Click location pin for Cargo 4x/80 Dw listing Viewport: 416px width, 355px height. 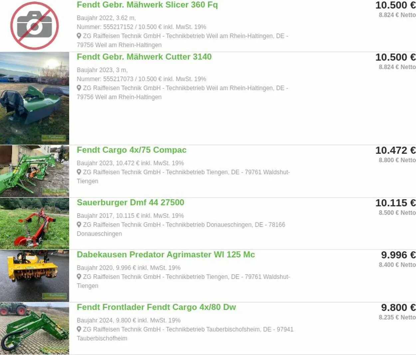point(79,329)
